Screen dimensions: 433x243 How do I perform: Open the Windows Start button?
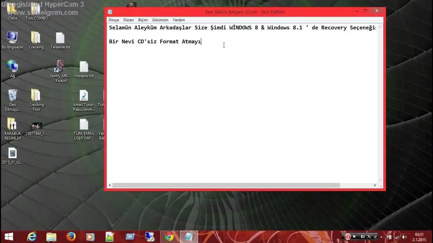8,237
